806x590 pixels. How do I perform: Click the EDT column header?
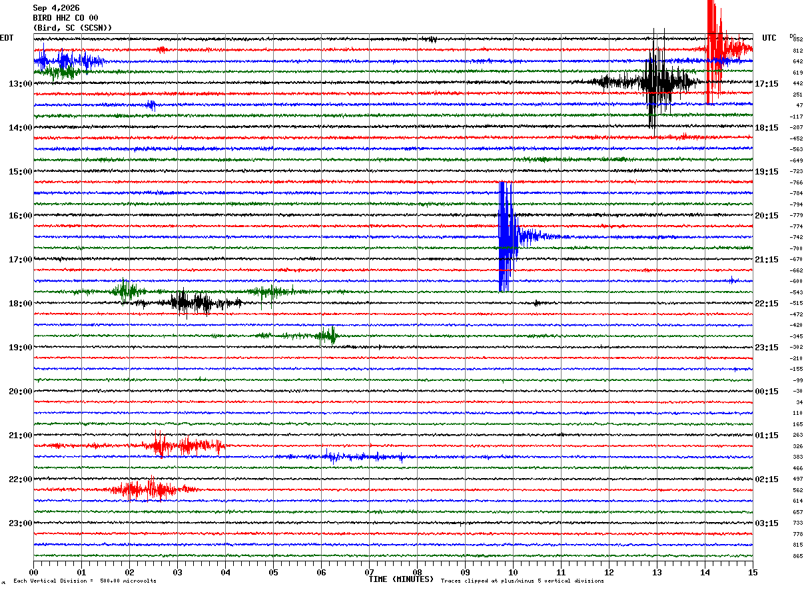pos(7,38)
